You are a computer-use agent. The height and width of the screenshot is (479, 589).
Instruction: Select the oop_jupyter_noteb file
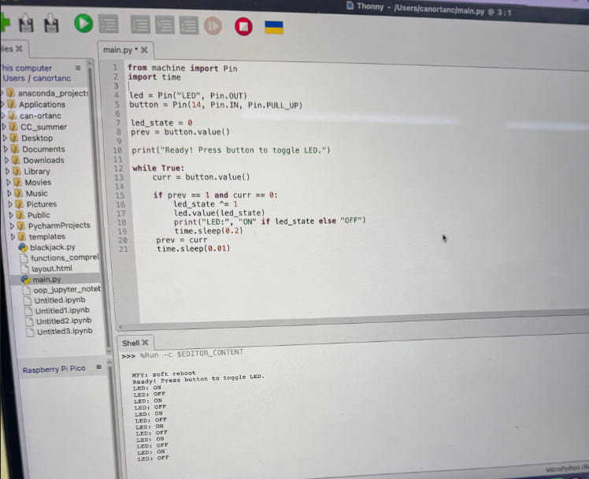click(67, 290)
